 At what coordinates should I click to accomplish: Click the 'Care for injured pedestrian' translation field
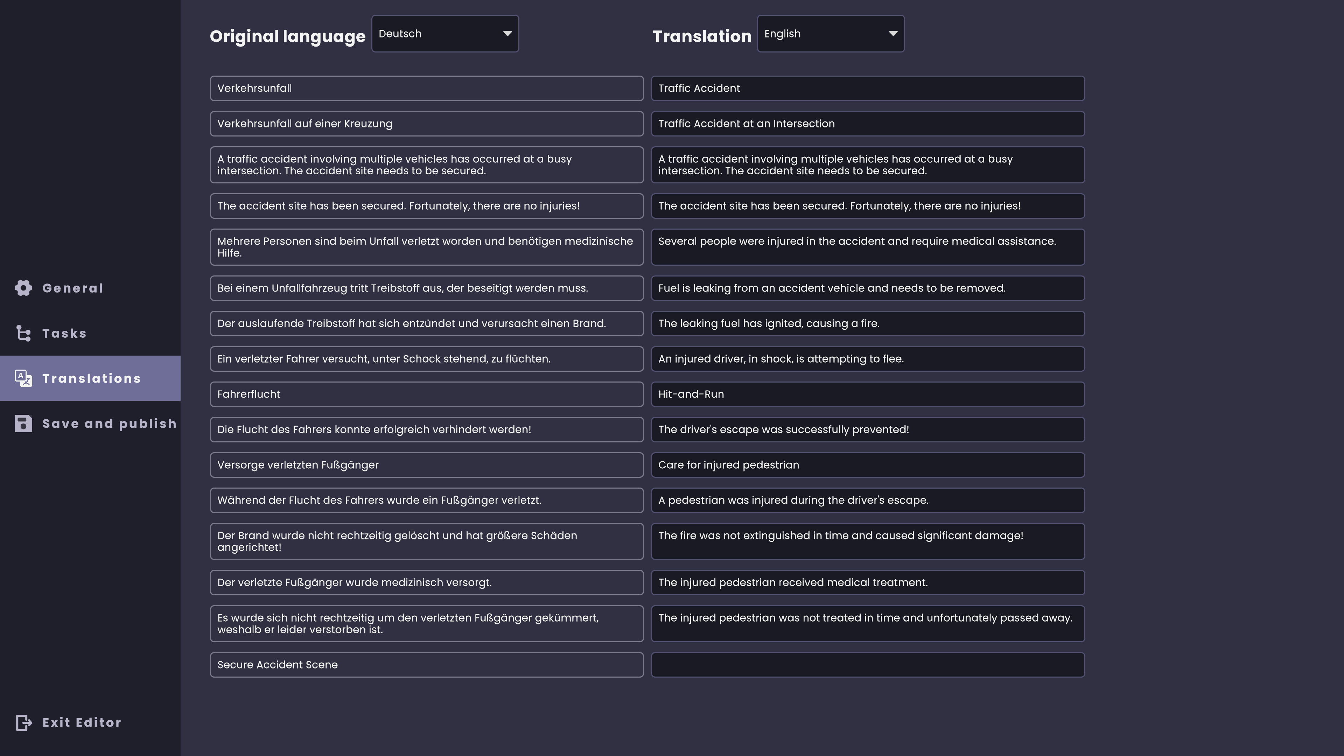click(868, 465)
